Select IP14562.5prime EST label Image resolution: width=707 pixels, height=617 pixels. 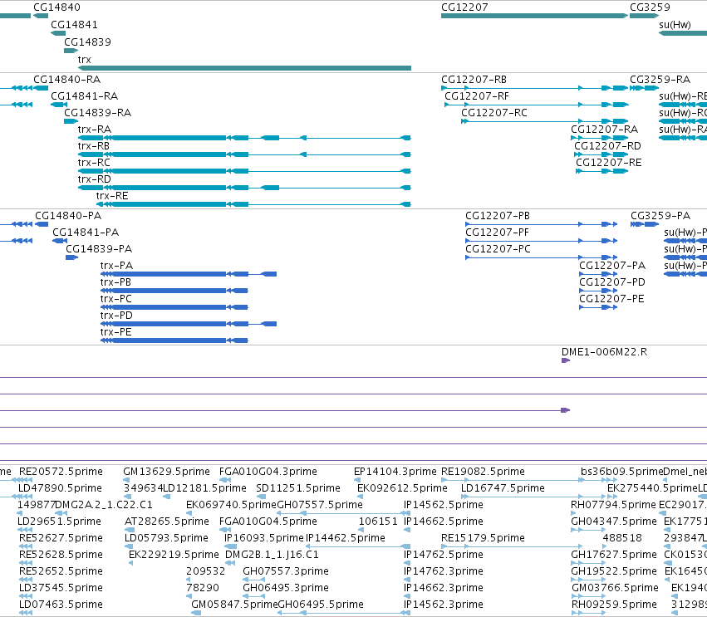[x=444, y=505]
